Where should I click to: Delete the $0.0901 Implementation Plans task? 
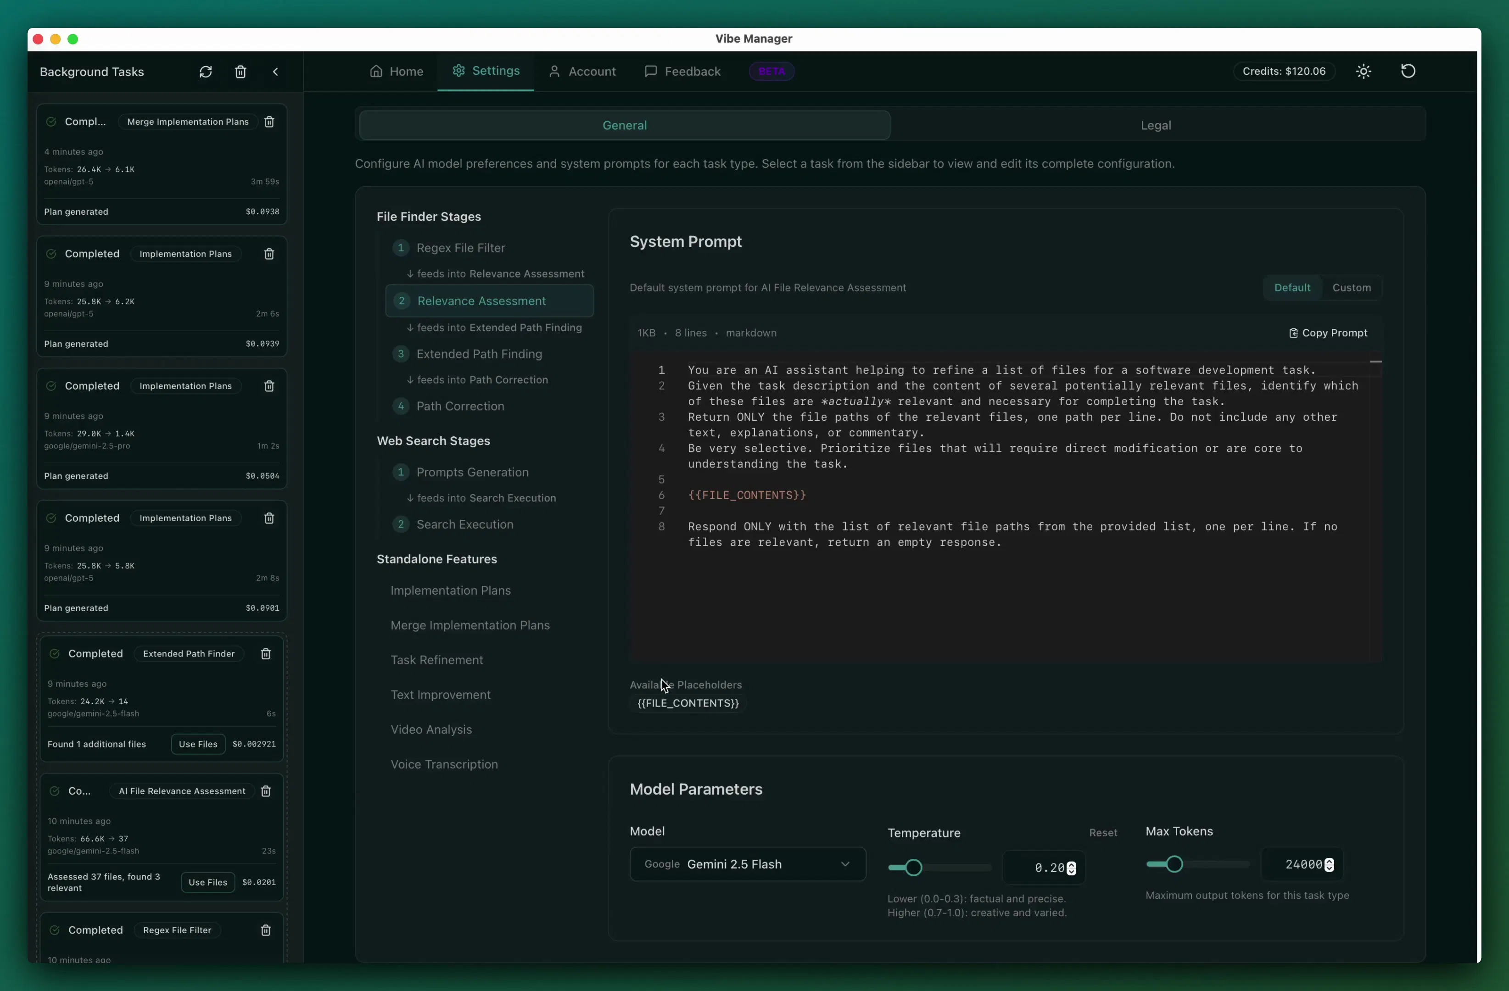(269, 518)
